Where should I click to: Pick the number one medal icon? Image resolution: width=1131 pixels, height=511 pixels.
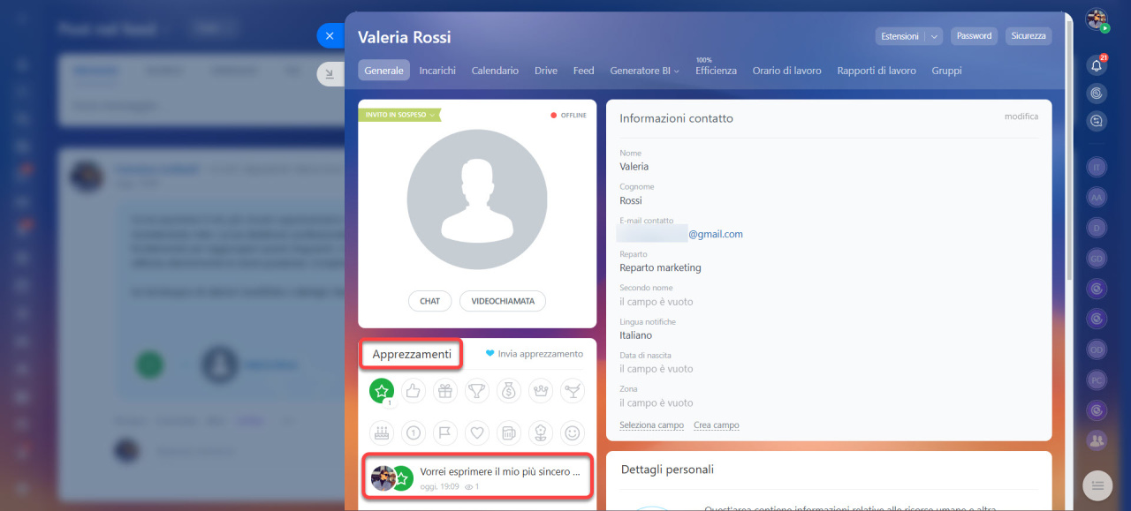pos(413,432)
